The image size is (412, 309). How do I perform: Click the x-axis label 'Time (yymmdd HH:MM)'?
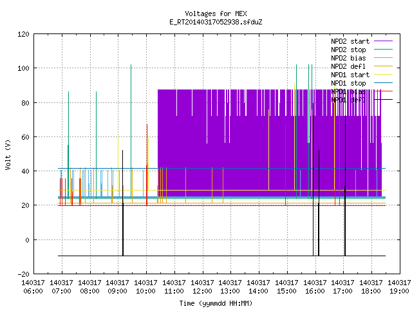(216, 303)
